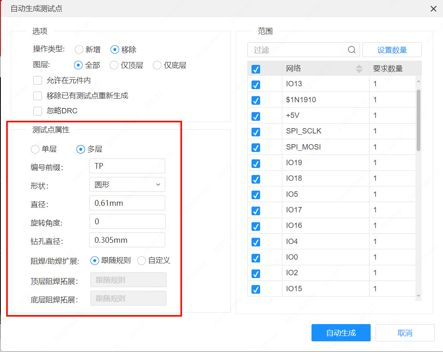This screenshot has height=352, width=443.
Task: Click the 自动生成 button
Action: 341,333
